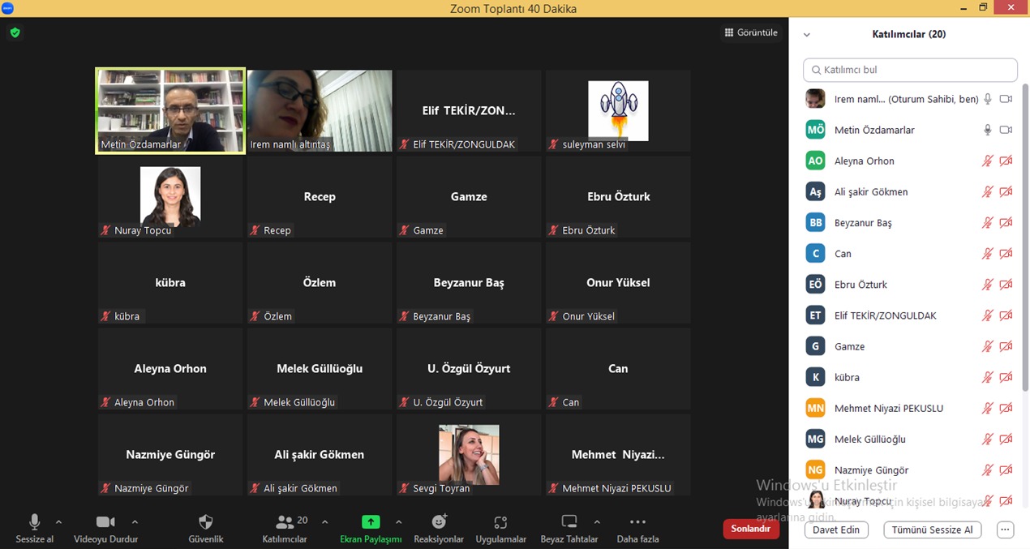This screenshot has width=1030, height=549.
Task: Click the green encryption shield icon
Action: pos(15,32)
